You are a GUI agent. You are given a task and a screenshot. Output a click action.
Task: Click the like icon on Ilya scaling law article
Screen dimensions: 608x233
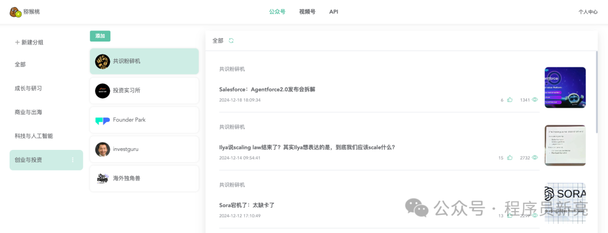point(509,158)
